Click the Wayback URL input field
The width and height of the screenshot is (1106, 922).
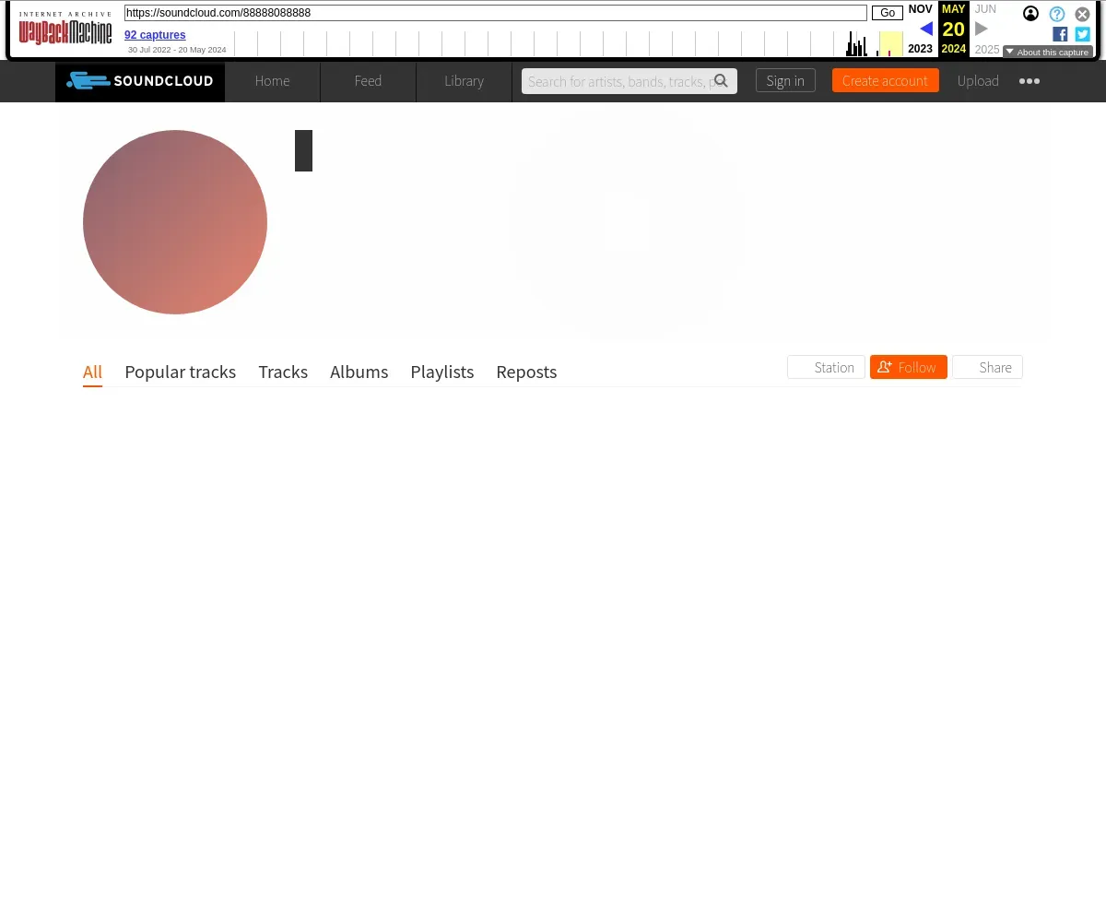point(496,13)
